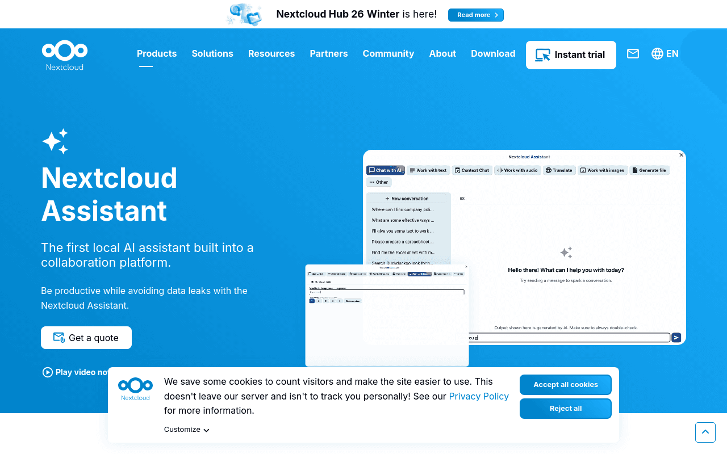Screen dimensions: 727x454
Task: Select Work with audio tab in screenshot
Action: coord(517,170)
